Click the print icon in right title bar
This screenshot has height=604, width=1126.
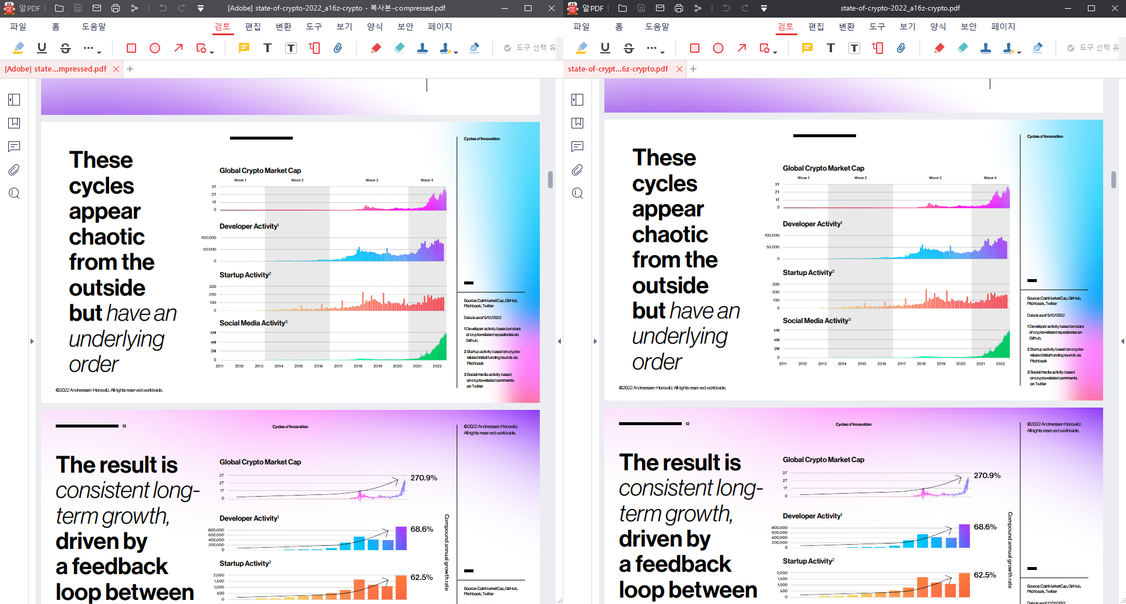pyautogui.click(x=679, y=8)
